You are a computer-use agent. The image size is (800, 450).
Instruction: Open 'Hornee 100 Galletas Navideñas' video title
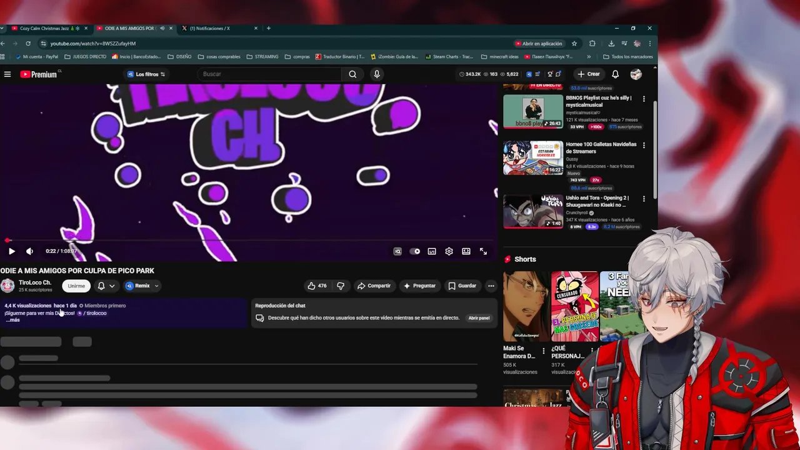coord(601,147)
